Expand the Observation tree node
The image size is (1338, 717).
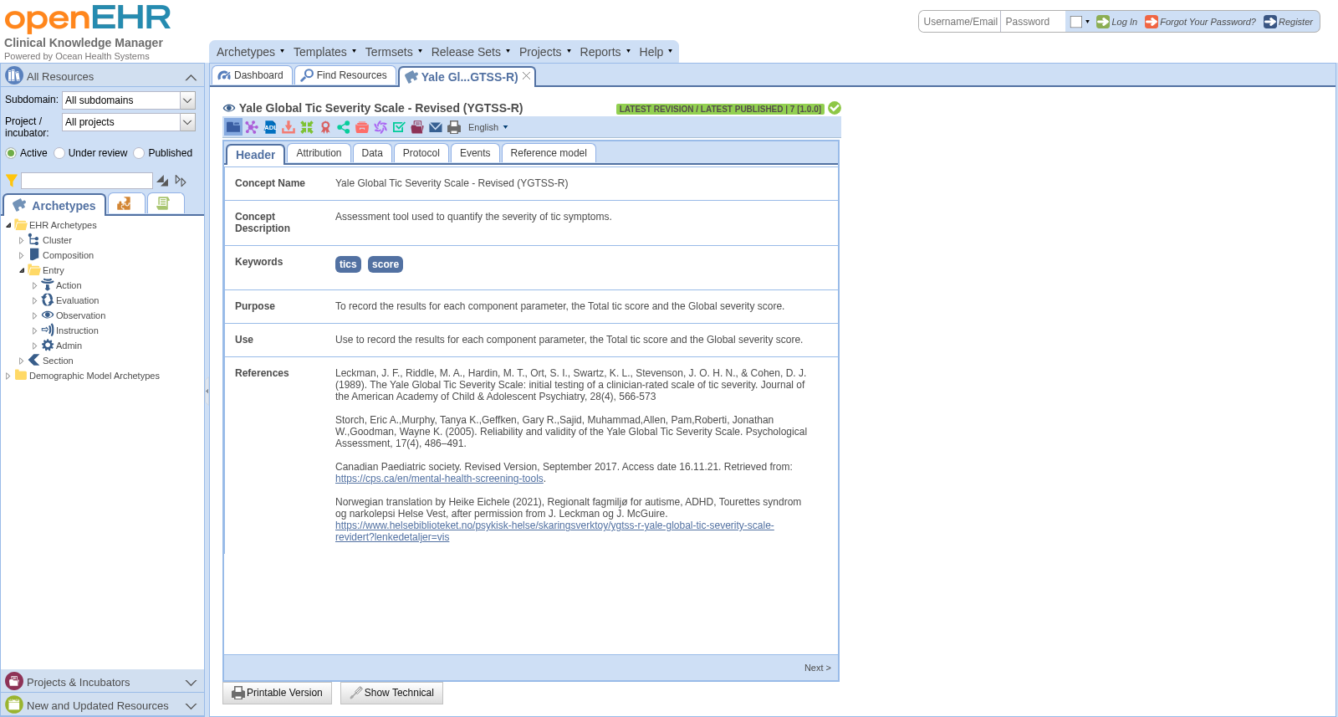coord(35,315)
